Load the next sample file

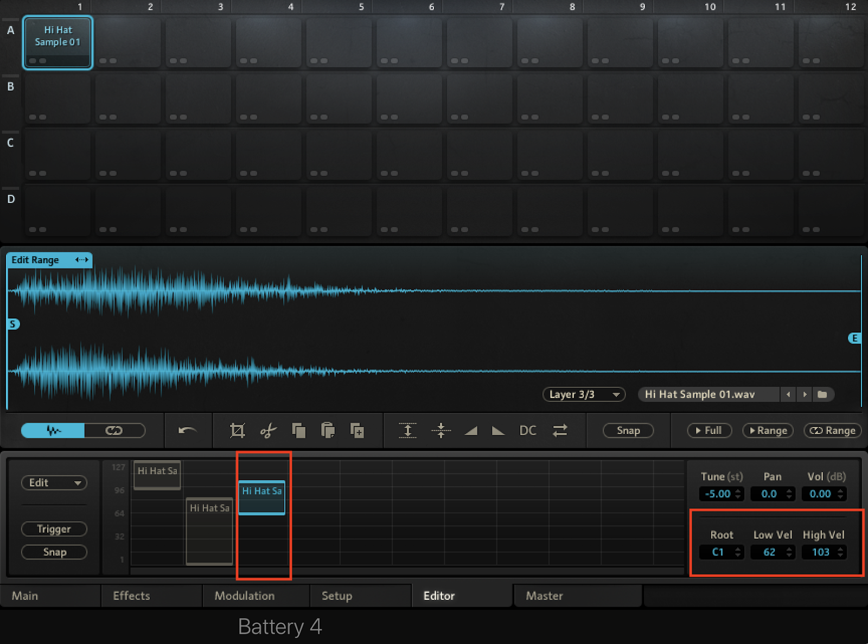[x=805, y=394]
